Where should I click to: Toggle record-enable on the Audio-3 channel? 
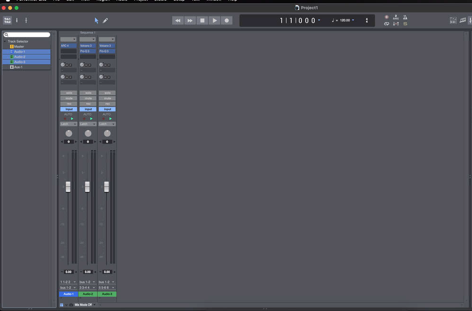click(x=107, y=104)
